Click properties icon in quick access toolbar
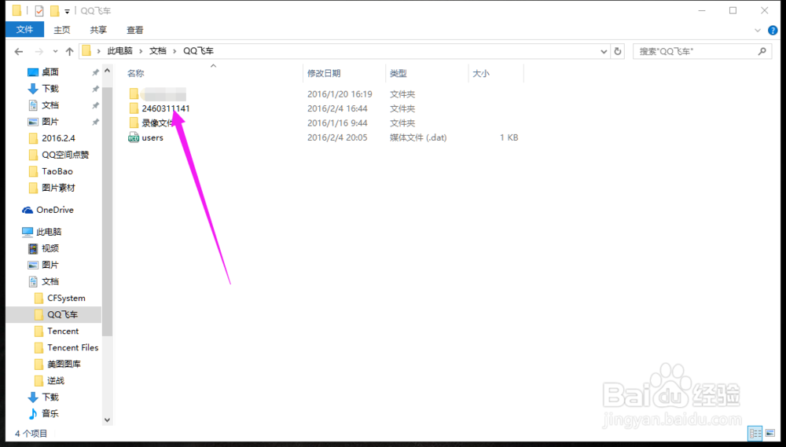This screenshot has width=786, height=447. coord(39,10)
